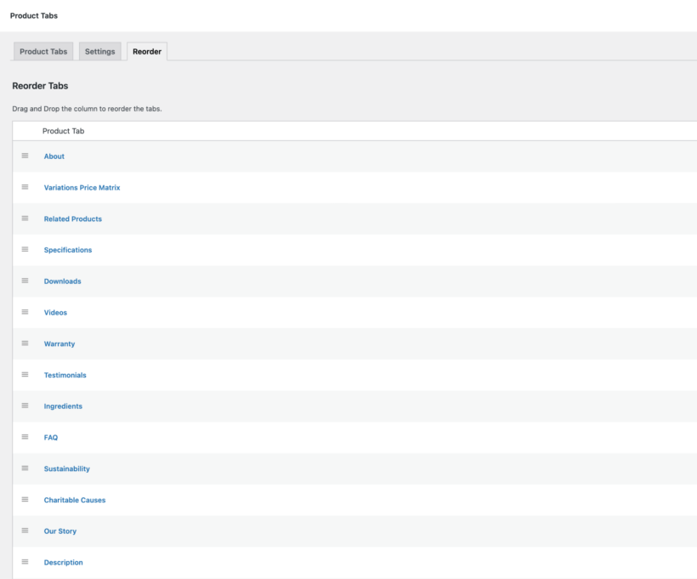Screen dimensions: 697x579
Task: Click the drag handle beside Warranty
Action: point(25,343)
